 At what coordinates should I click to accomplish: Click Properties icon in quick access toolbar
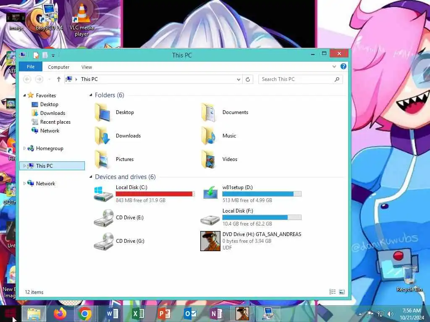(x=36, y=55)
